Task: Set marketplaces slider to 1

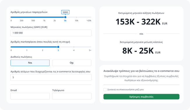Action: click(x=27, y=47)
